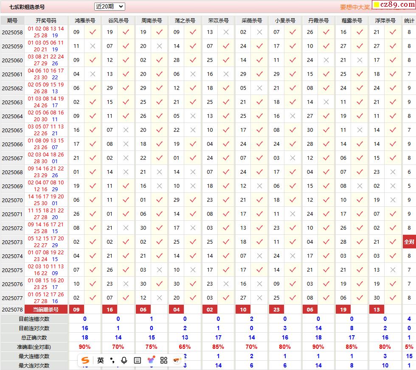Screen dimensions: 416x370
Task: Click upcoming period 2025078
Action: 12,310
